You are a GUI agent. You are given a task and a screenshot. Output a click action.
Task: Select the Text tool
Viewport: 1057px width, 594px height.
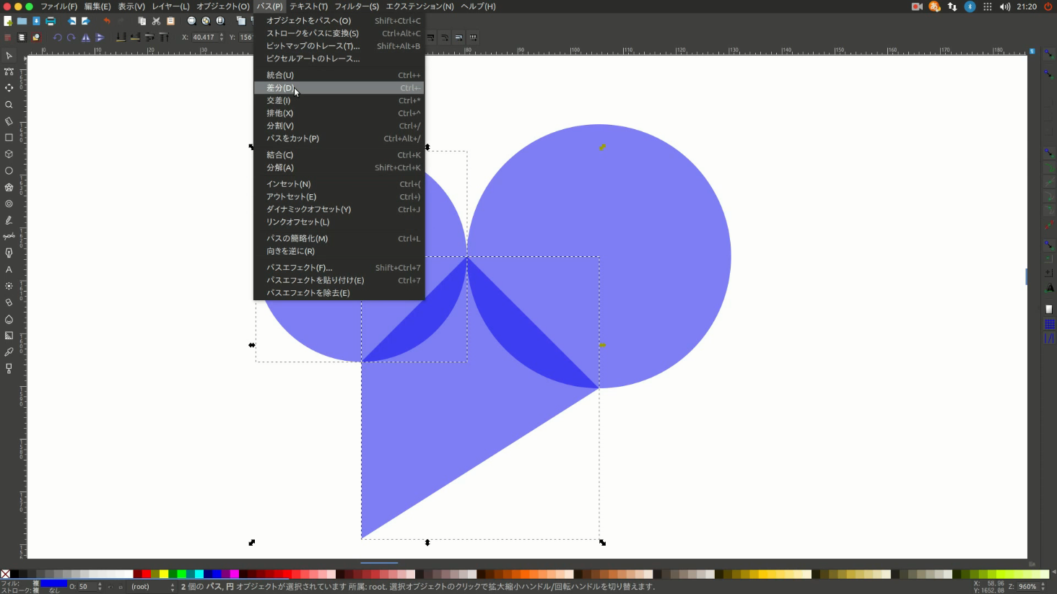pyautogui.click(x=9, y=270)
